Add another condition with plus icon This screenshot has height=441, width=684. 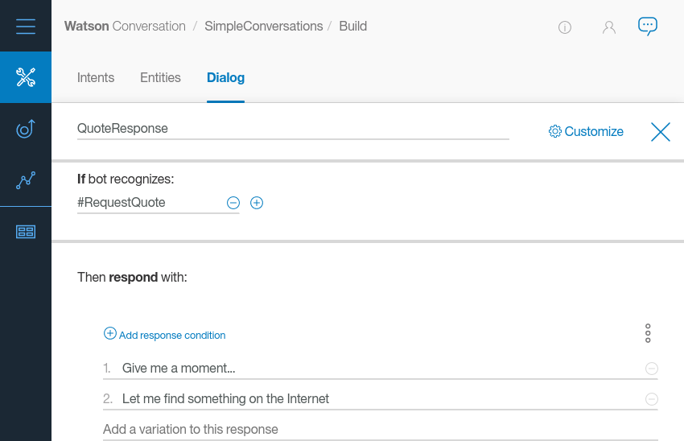[x=257, y=203]
